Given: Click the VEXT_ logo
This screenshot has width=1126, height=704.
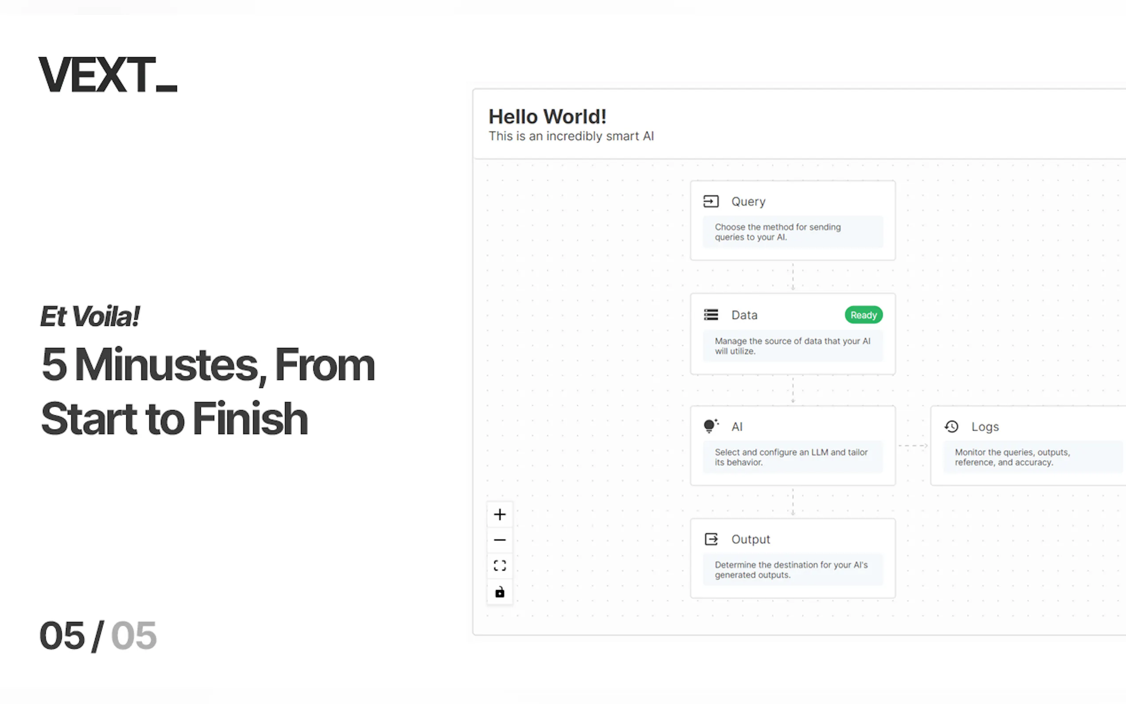Looking at the screenshot, I should point(108,75).
